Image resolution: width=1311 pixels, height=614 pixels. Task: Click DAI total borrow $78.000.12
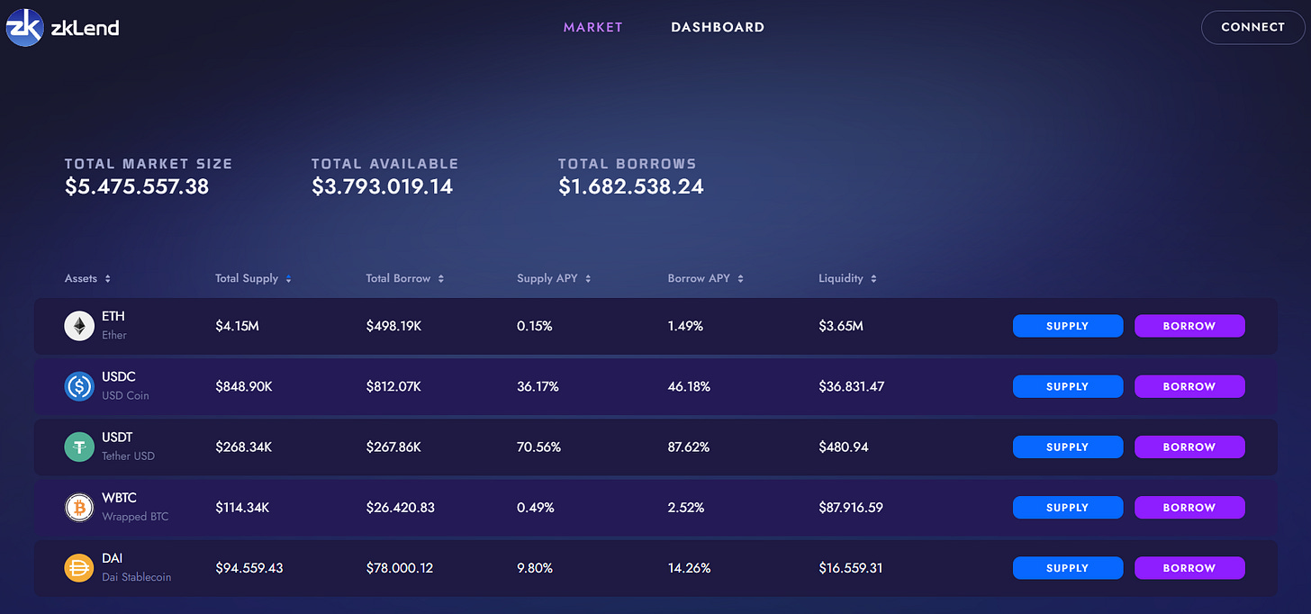pos(400,567)
